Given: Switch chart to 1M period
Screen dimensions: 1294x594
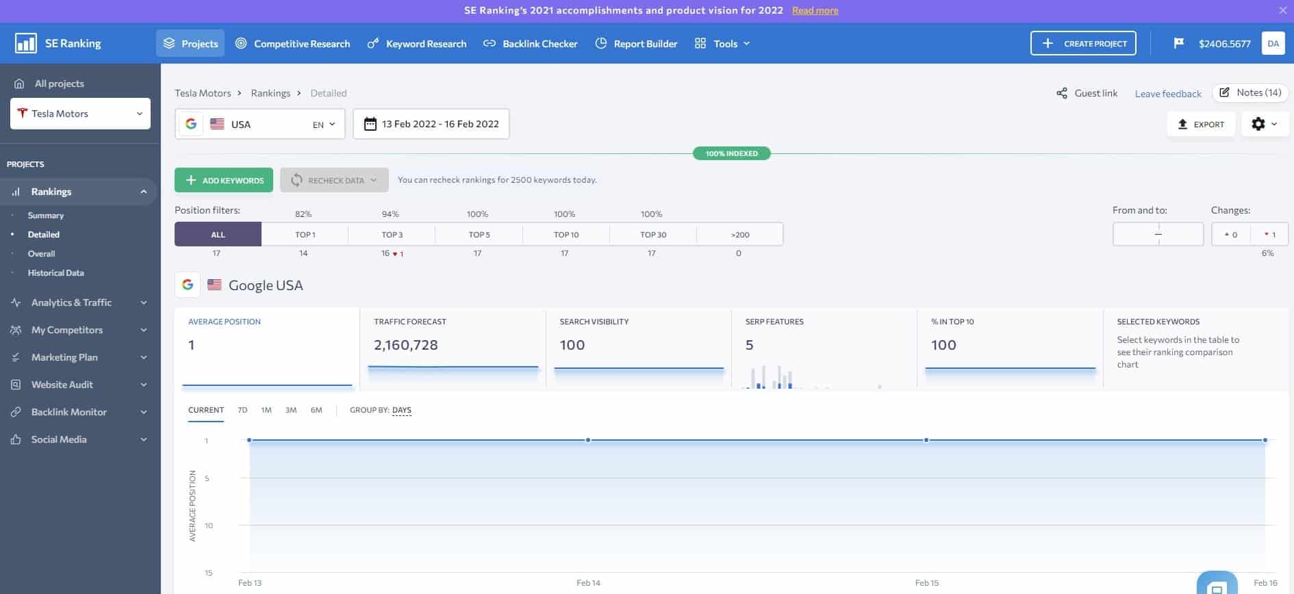Looking at the screenshot, I should point(266,410).
